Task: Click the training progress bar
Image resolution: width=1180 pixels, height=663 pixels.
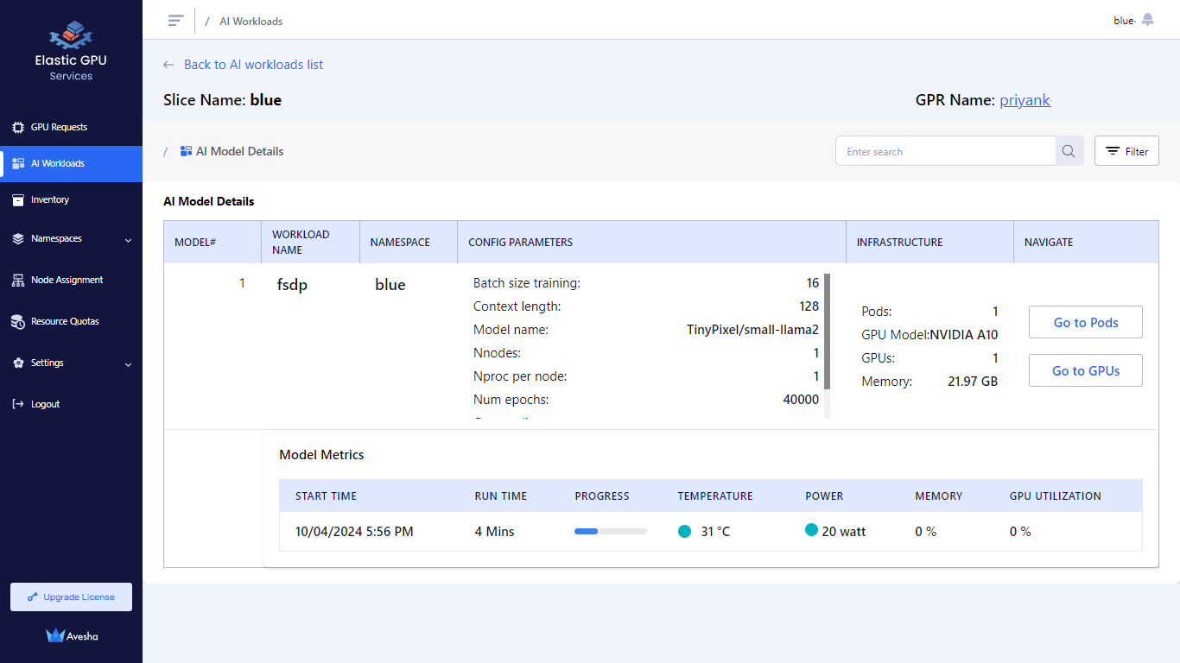Action: point(611,532)
